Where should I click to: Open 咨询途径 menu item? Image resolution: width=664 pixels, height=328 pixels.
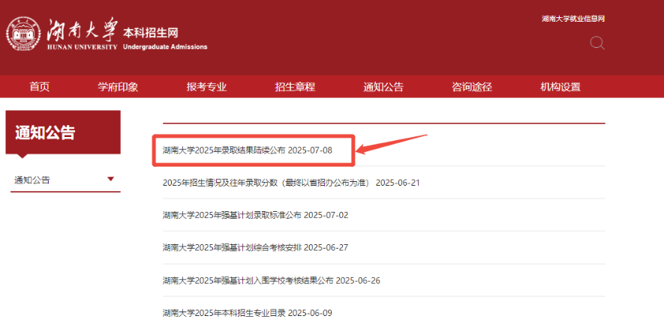[x=472, y=87]
